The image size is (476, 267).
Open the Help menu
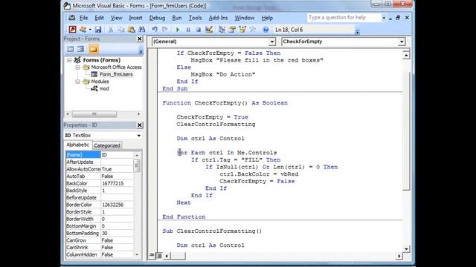point(267,18)
